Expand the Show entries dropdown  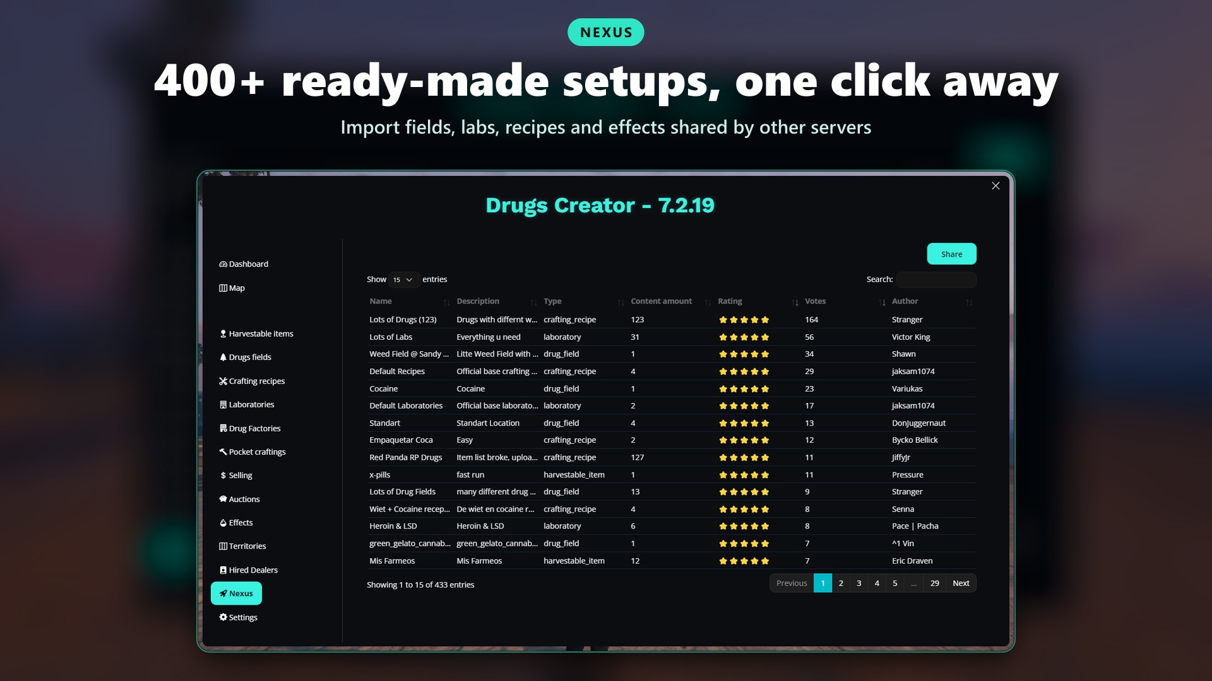[404, 279]
